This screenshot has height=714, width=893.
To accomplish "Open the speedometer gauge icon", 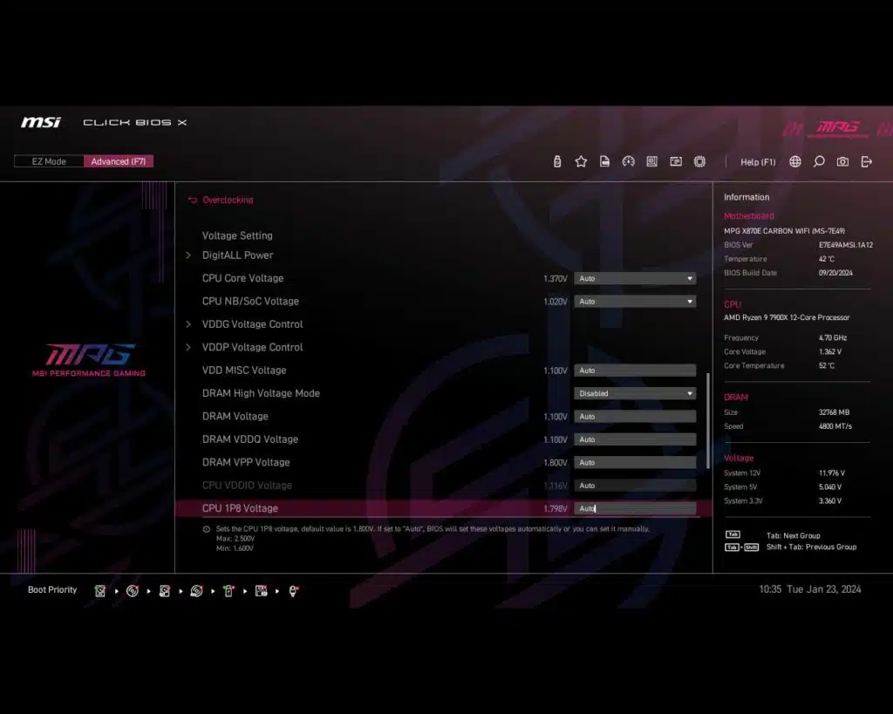I will coord(628,161).
